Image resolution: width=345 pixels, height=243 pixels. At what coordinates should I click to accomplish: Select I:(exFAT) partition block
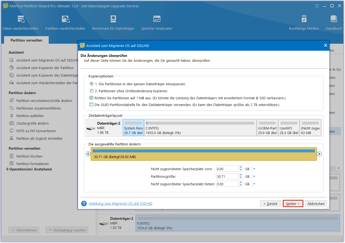(289, 128)
